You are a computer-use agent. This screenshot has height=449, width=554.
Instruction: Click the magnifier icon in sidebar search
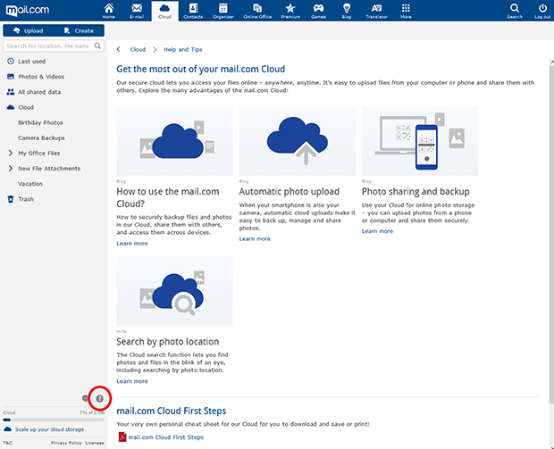click(x=97, y=46)
